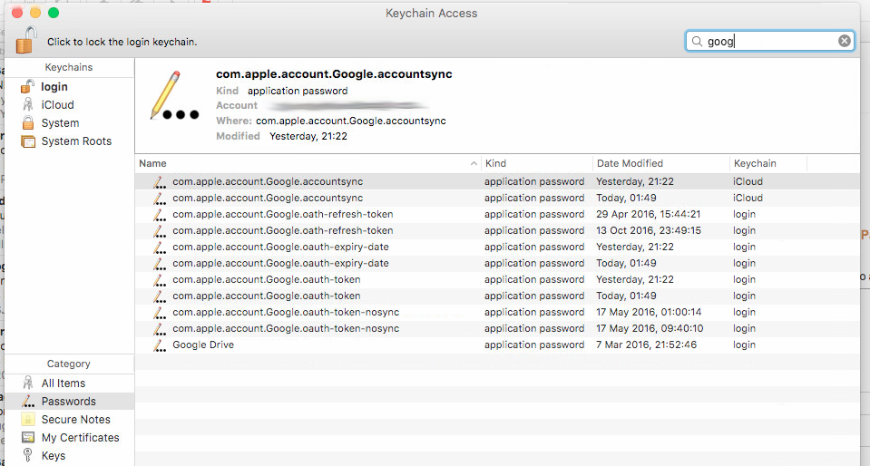This screenshot has width=870, height=466.
Task: Select the System keychain lock icon
Action: click(x=28, y=123)
